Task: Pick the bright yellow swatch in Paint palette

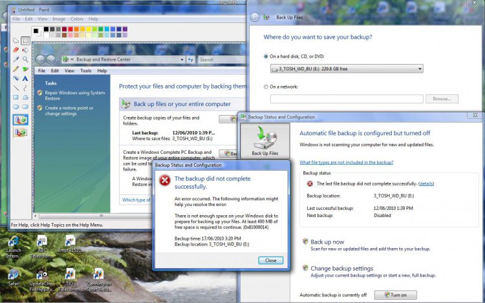Action: 89,29
